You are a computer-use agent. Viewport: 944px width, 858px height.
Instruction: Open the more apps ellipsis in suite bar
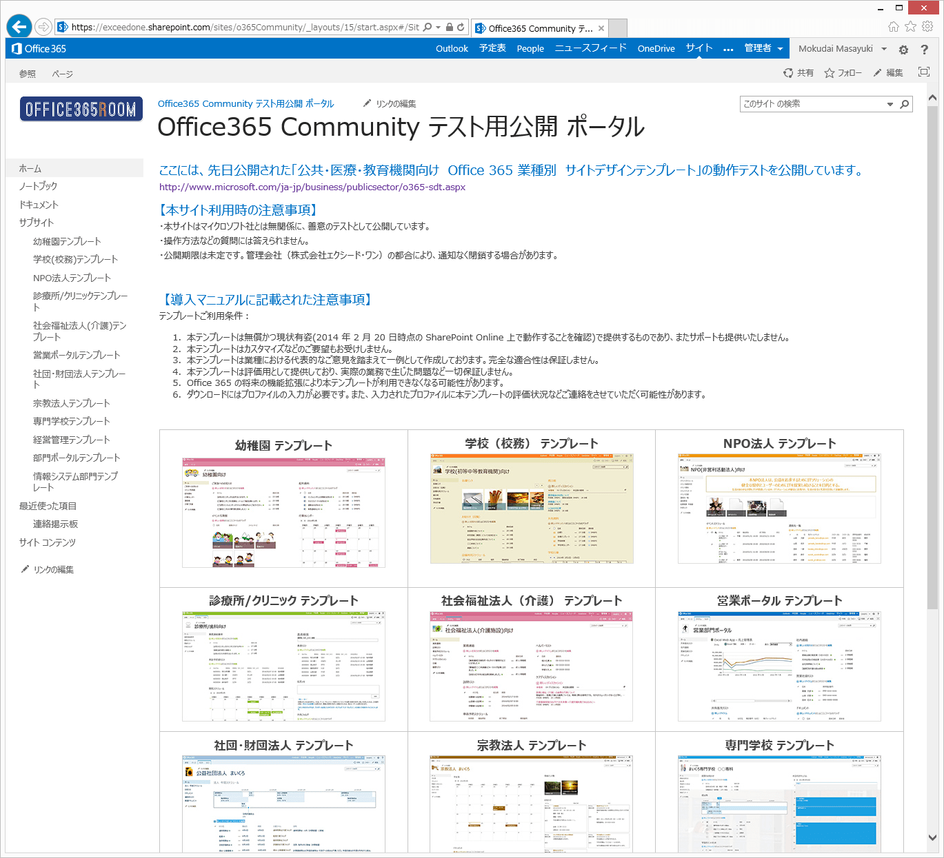point(728,49)
